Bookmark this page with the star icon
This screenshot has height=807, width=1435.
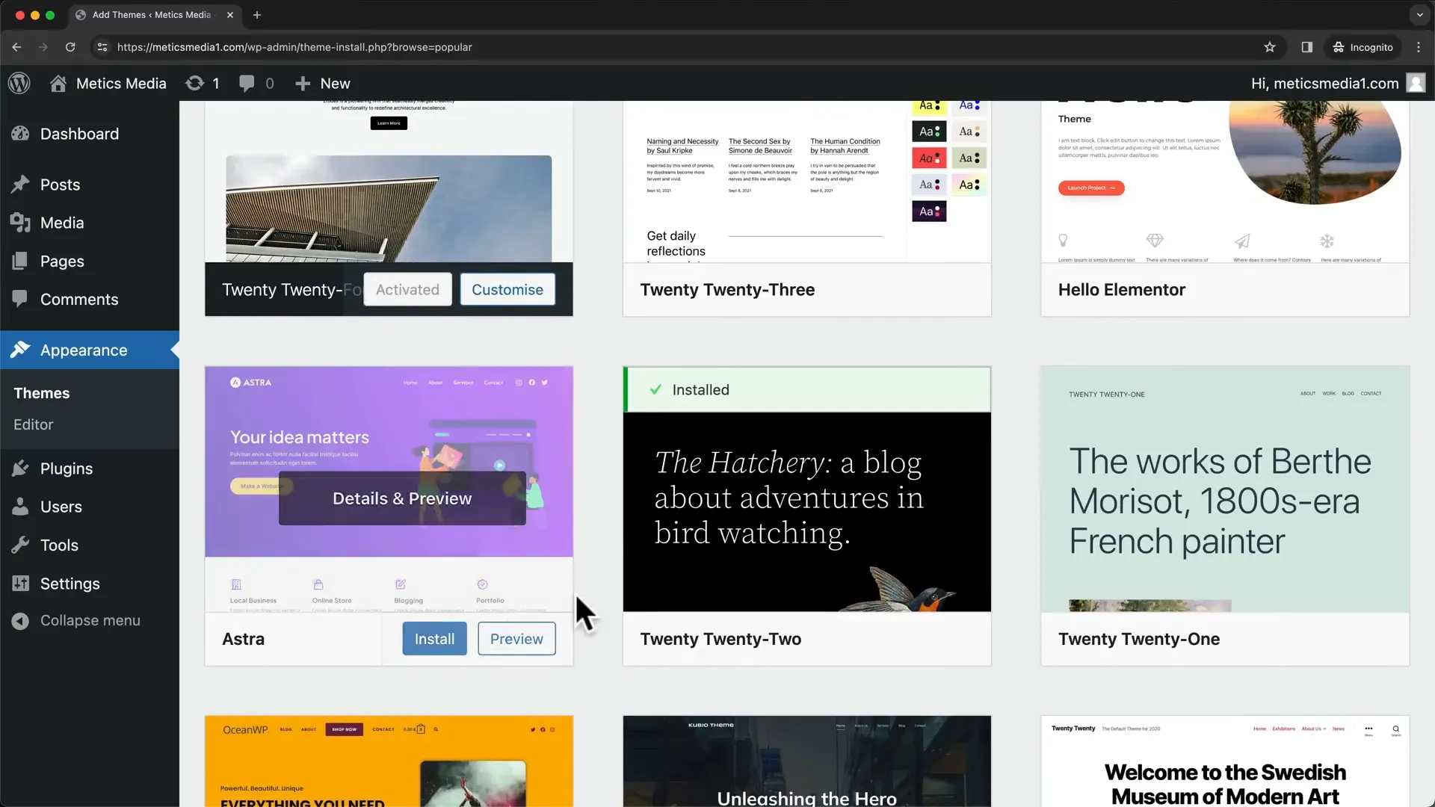tap(1270, 47)
